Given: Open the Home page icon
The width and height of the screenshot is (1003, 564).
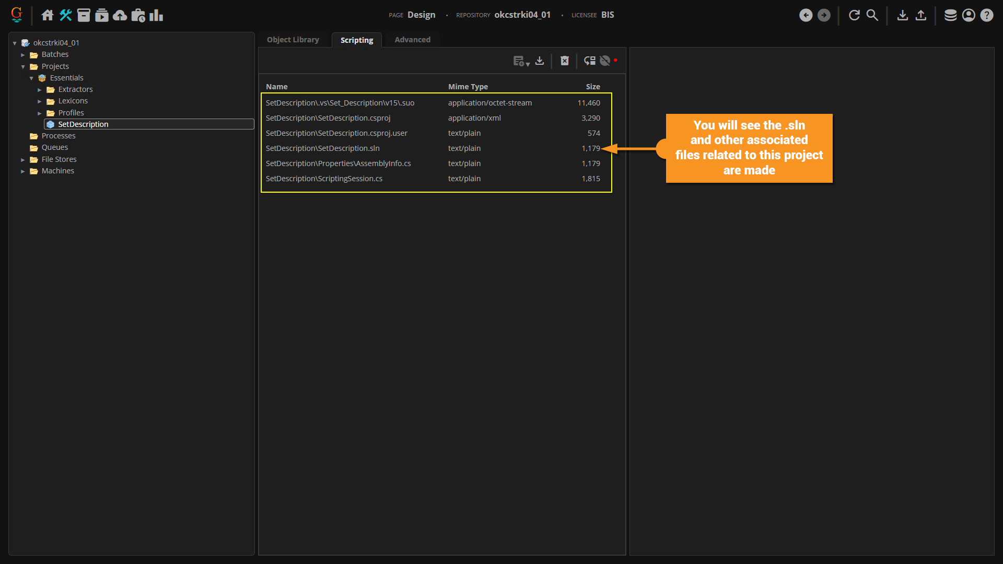Looking at the screenshot, I should [48, 15].
